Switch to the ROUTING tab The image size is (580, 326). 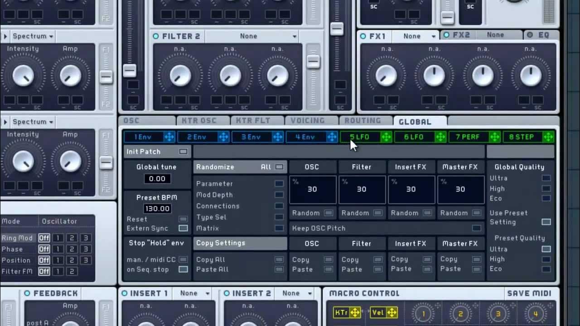[x=366, y=121]
